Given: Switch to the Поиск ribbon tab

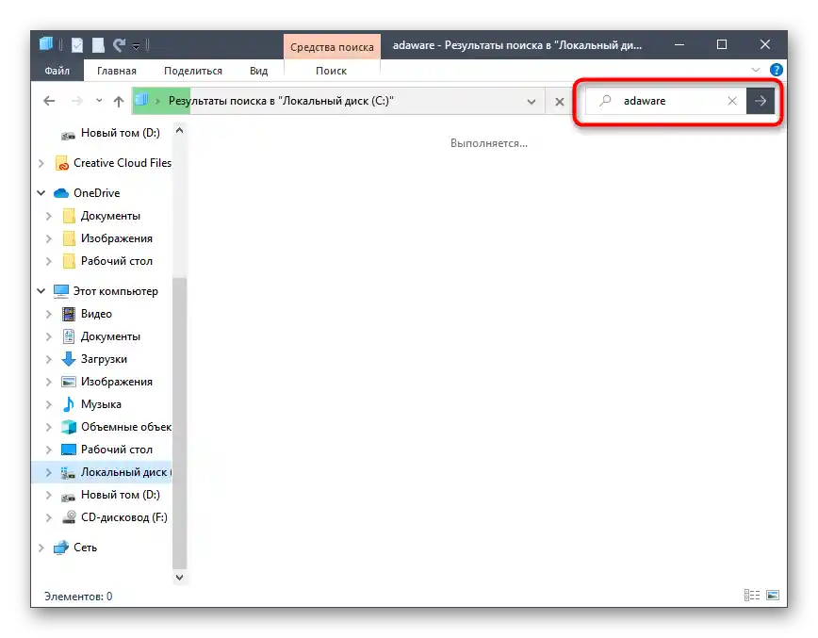Looking at the screenshot, I should point(332,71).
